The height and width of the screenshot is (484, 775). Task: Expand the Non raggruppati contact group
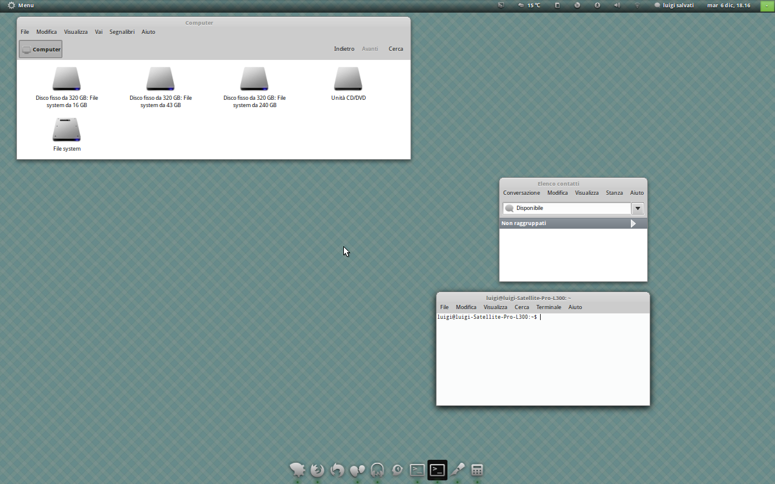[x=573, y=223]
